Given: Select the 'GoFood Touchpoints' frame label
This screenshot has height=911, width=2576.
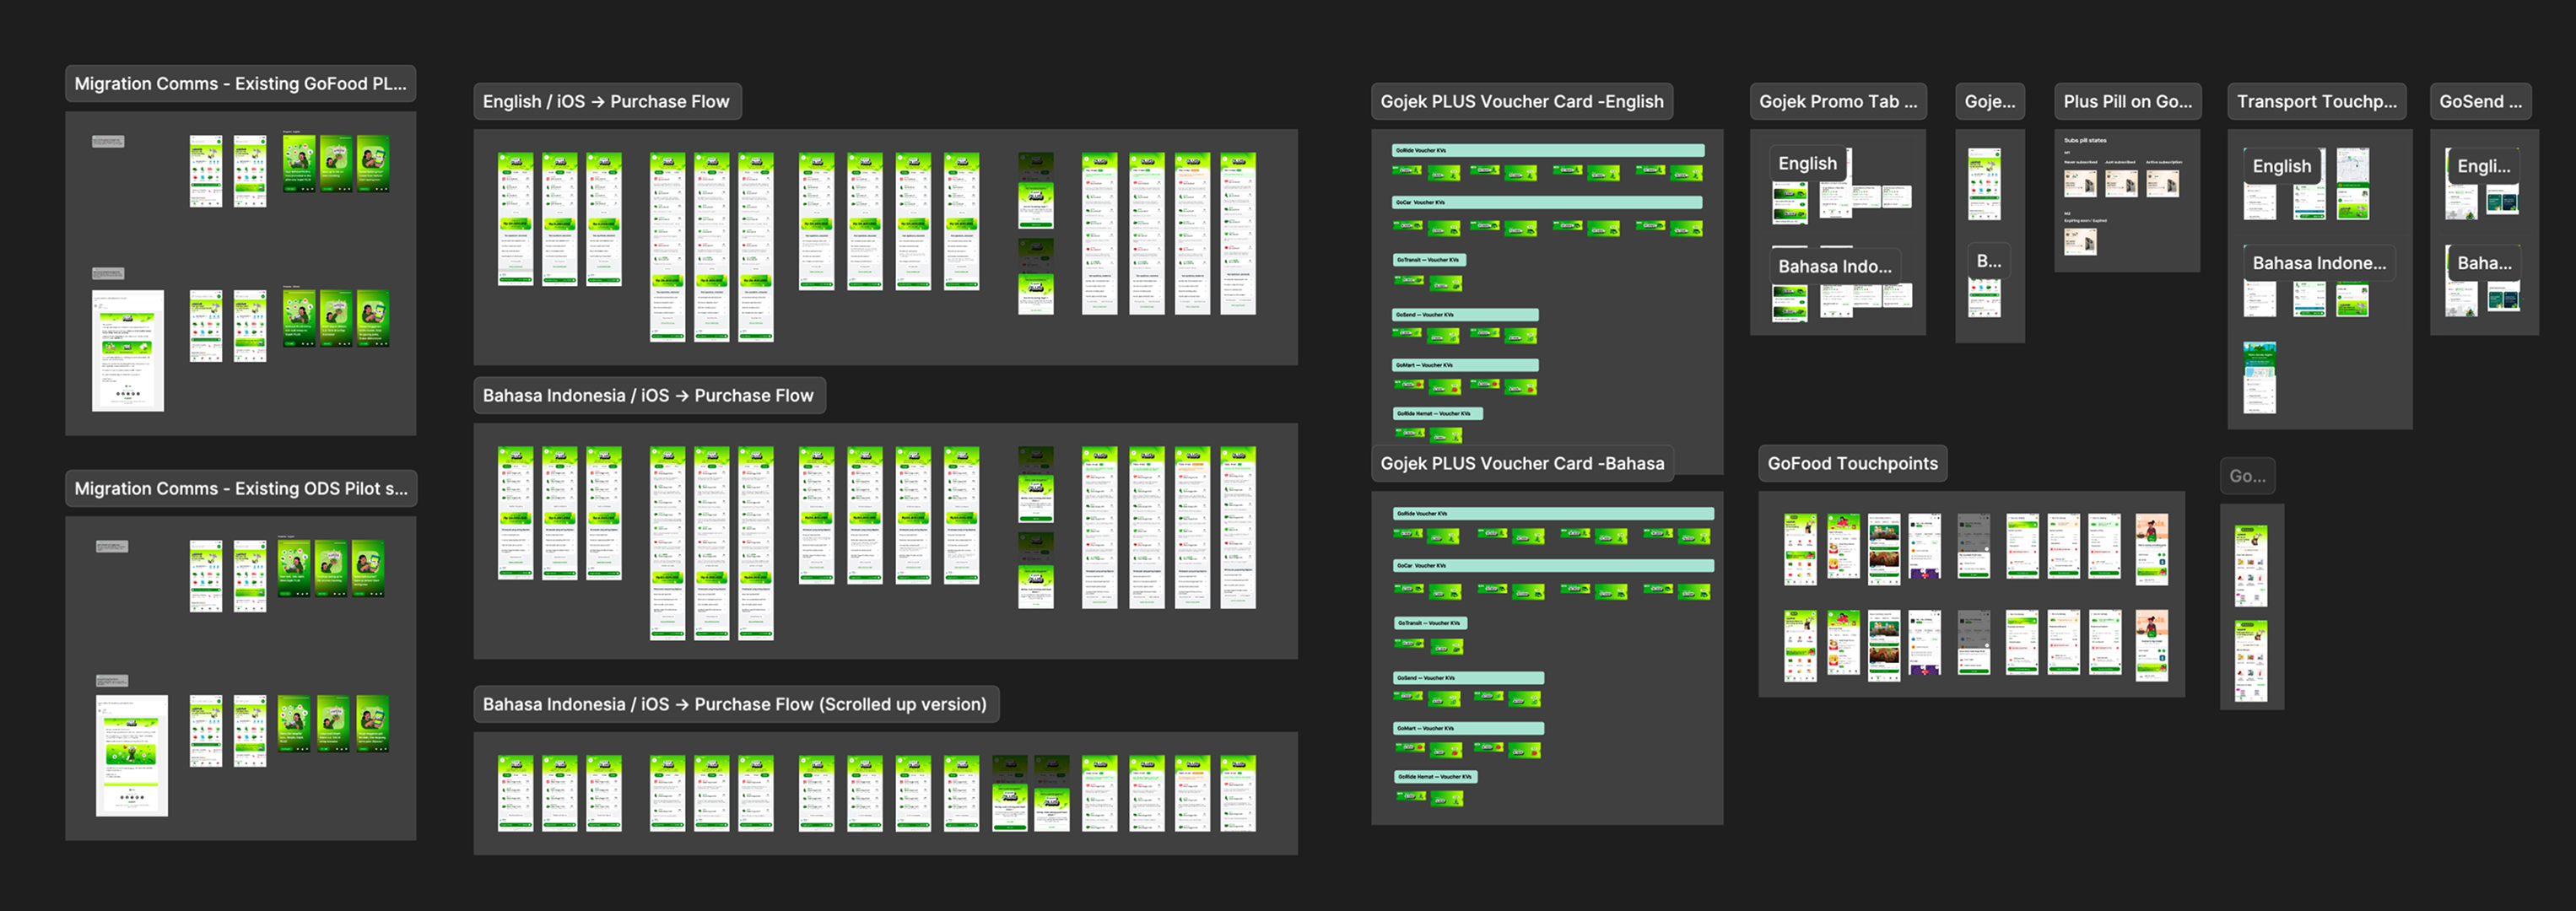Looking at the screenshot, I should coord(1852,463).
